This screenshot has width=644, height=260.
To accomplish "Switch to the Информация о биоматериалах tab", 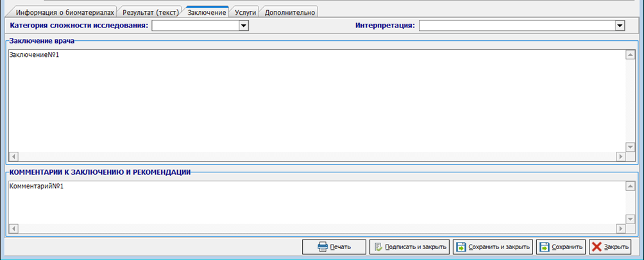I will pos(65,12).
